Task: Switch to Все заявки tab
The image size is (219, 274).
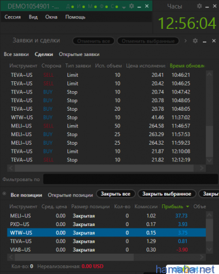Action: [16, 54]
